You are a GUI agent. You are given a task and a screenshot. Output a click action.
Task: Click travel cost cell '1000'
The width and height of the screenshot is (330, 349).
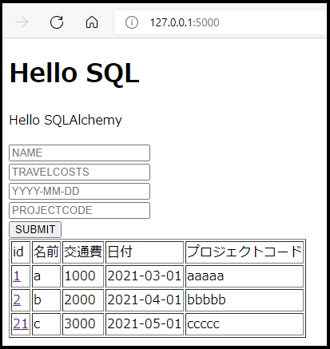point(83,276)
